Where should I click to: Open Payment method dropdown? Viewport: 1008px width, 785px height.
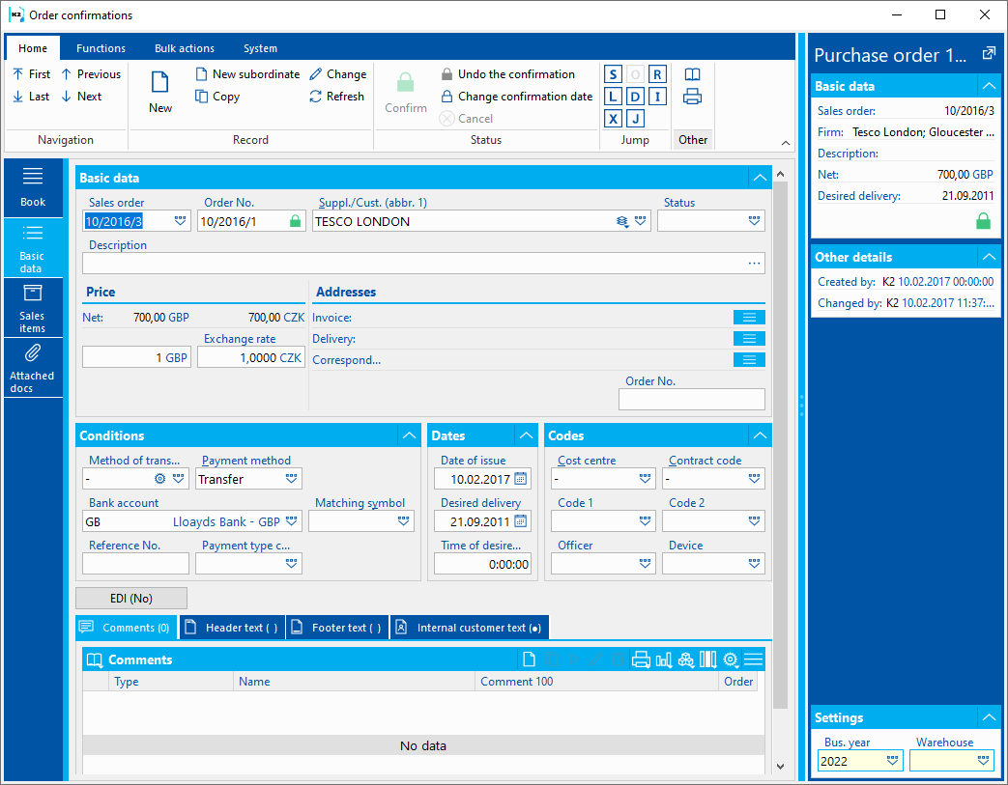[291, 479]
